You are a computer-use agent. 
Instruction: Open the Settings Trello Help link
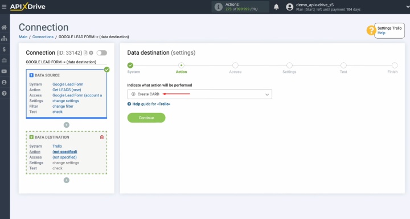(x=381, y=33)
